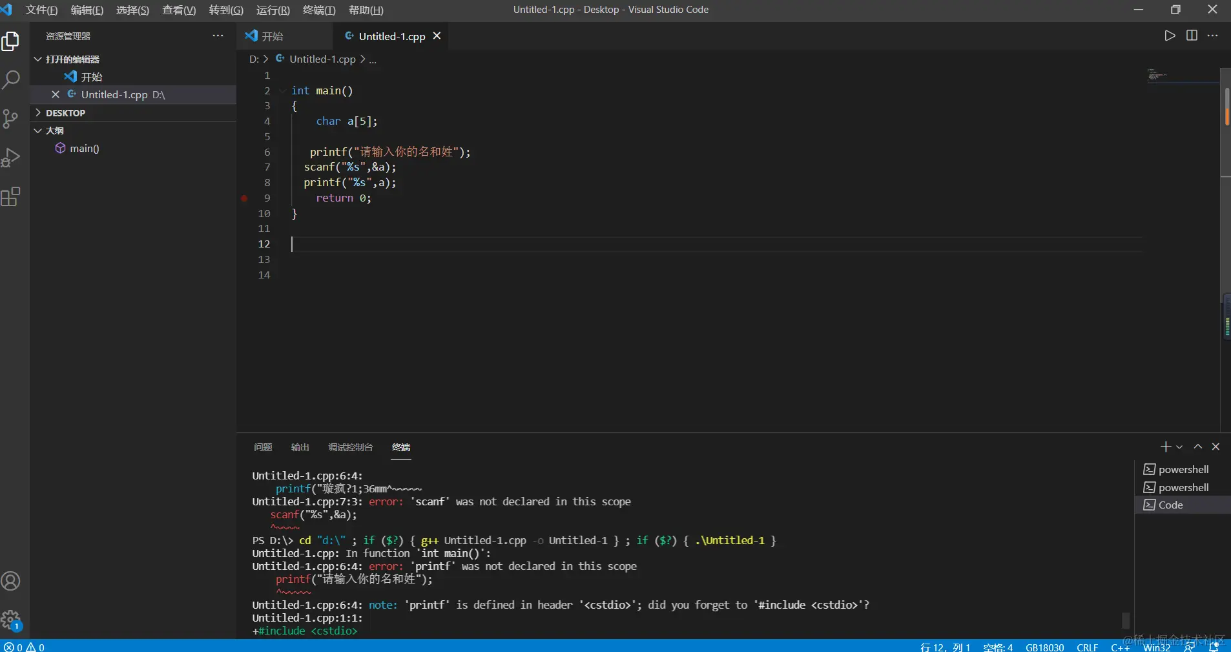Change indentation via 空格: 4
Viewport: 1231px width, 652px height.
coord(998,647)
